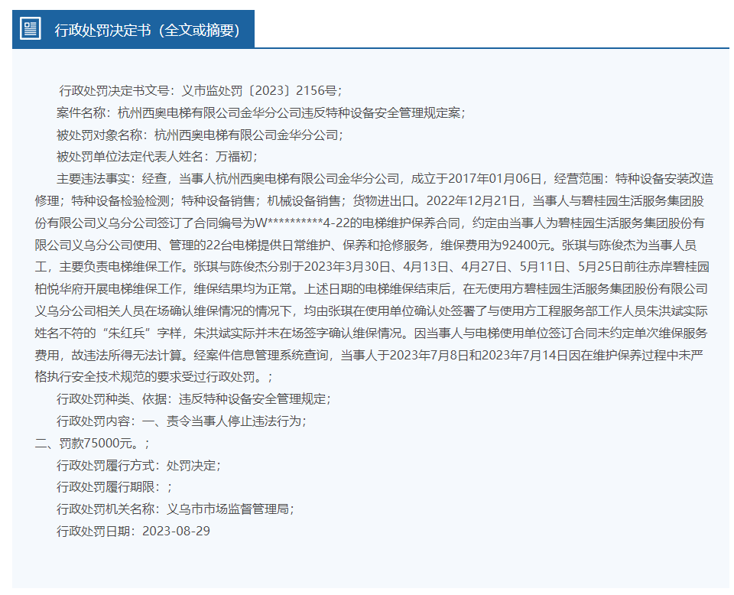This screenshot has height=595, width=734.
Task: Click the fine amount 罚款75000元
Action: (x=96, y=443)
